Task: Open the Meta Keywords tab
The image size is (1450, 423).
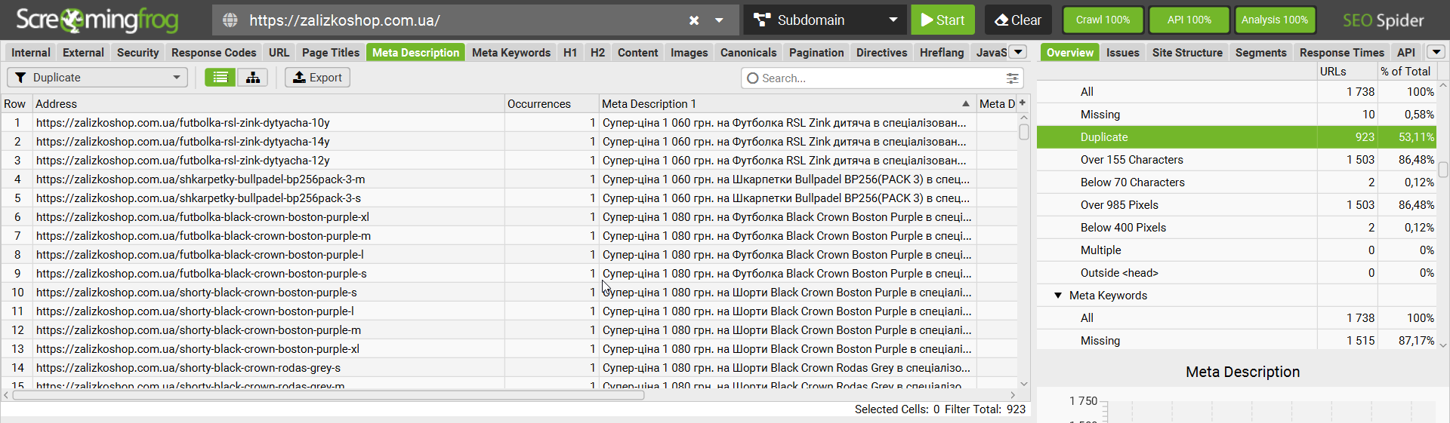Action: click(x=511, y=53)
